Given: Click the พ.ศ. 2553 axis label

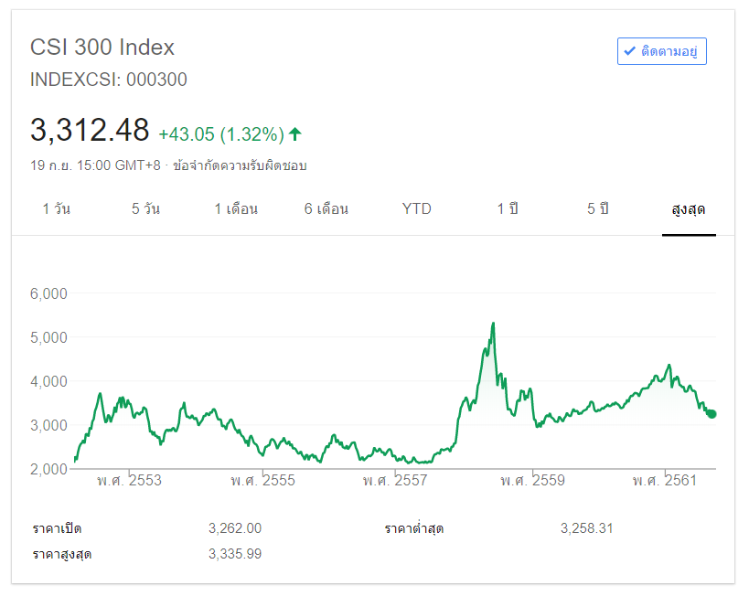Looking at the screenshot, I should point(129,481).
